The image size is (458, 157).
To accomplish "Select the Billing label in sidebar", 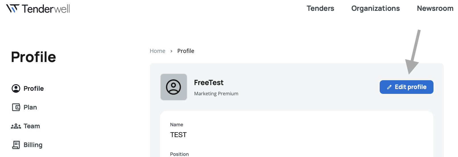I will (x=33, y=145).
